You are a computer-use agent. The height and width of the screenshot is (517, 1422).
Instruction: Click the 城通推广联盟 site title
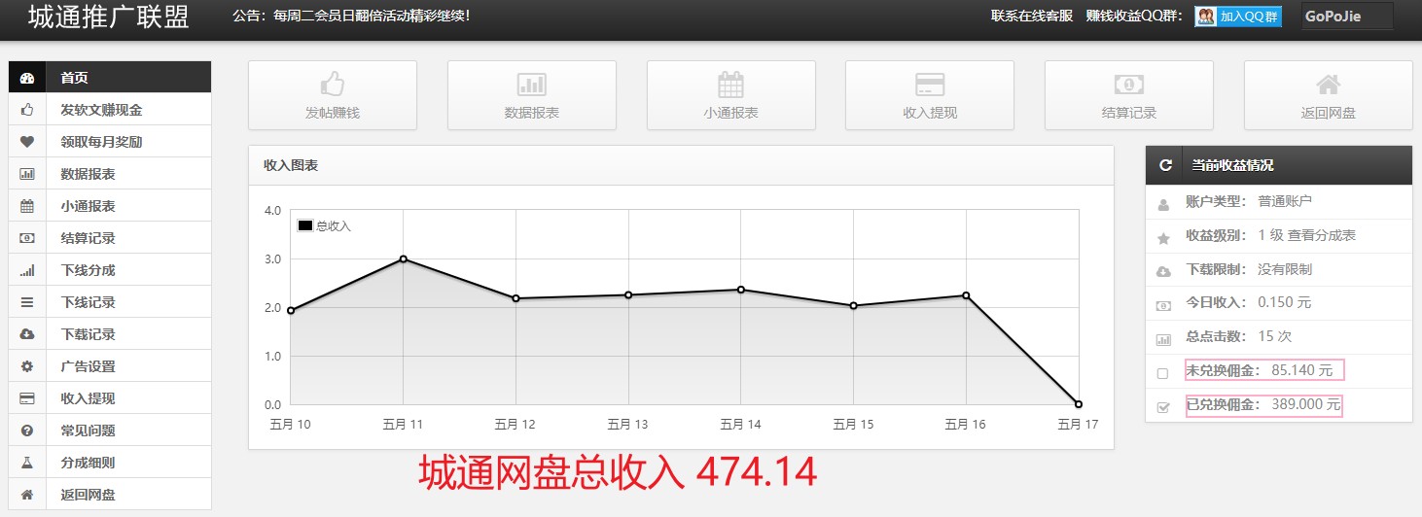coord(109,17)
